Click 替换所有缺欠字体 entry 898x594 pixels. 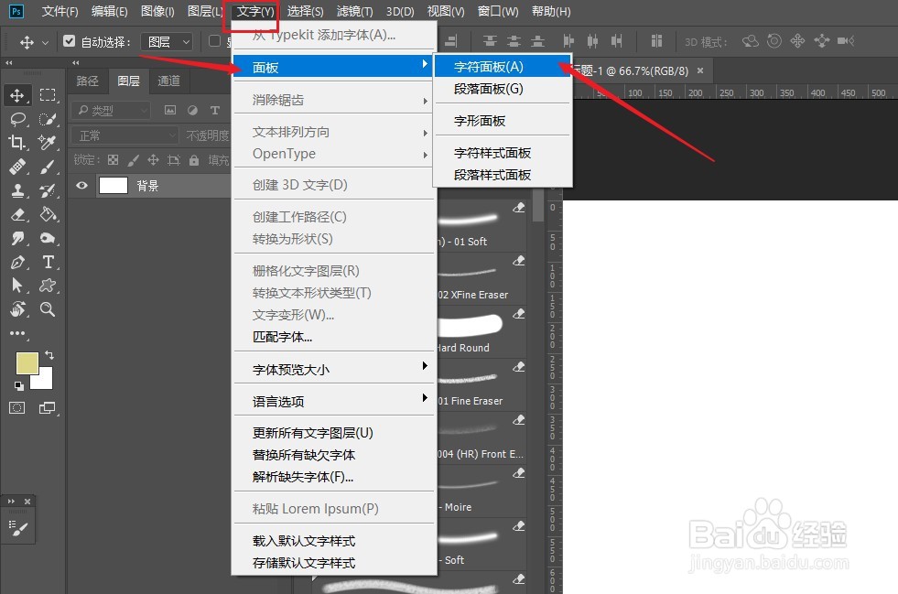point(304,455)
